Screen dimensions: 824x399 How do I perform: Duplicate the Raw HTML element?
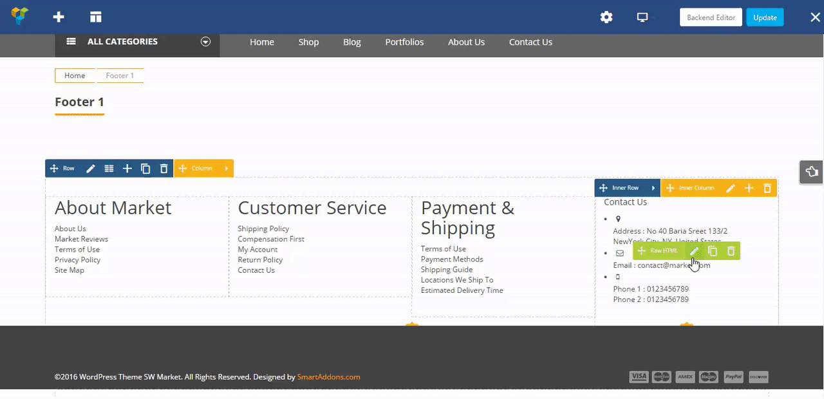click(x=713, y=251)
